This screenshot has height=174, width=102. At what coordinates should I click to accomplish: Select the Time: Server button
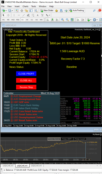(x=54, y=139)
